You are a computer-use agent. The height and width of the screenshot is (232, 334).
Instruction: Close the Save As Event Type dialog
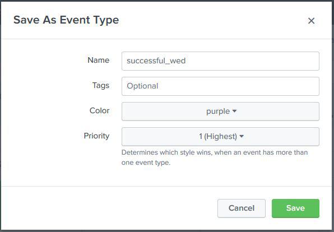(311, 21)
